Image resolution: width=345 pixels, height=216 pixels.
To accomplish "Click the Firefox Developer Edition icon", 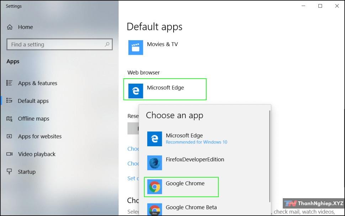I will (x=154, y=163).
